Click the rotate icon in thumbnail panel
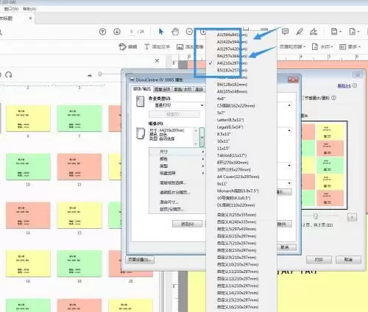Viewport: 368px width, 312px height. (x=9, y=74)
